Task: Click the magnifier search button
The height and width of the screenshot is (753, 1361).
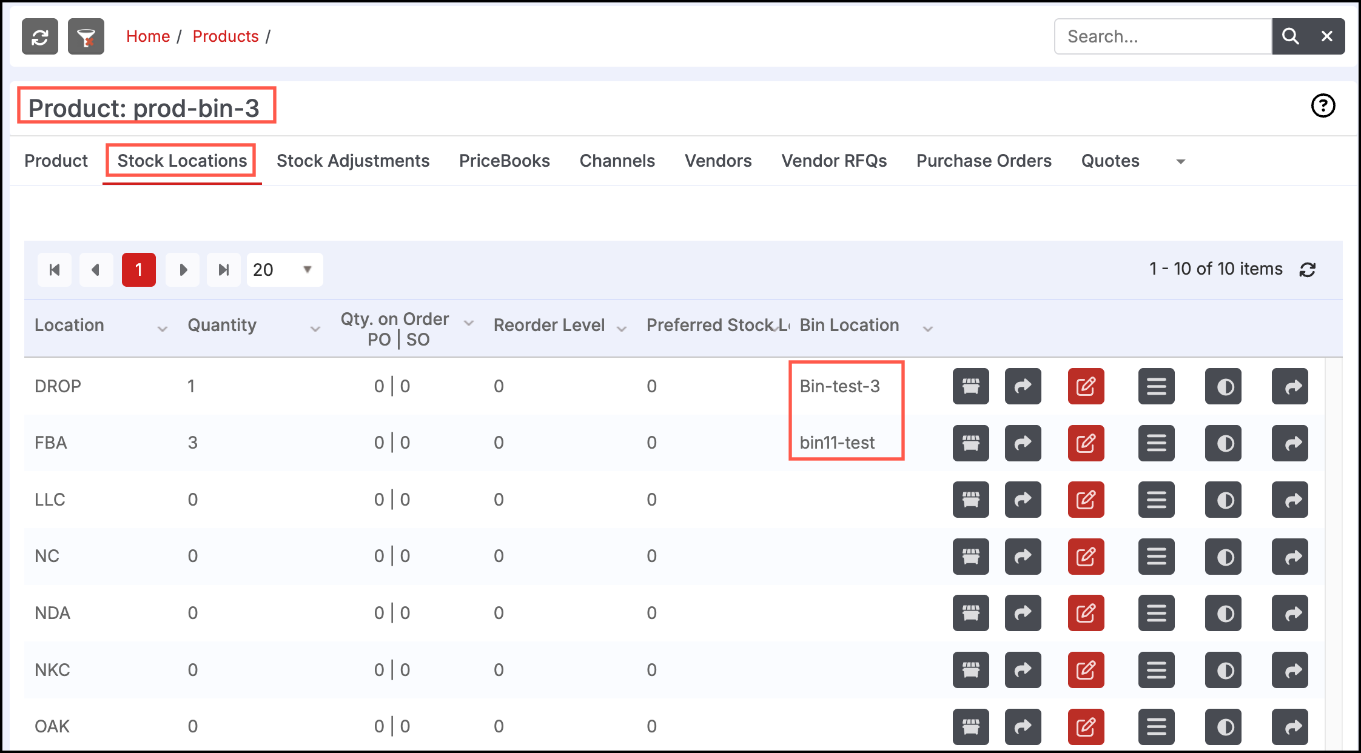Action: 1290,36
